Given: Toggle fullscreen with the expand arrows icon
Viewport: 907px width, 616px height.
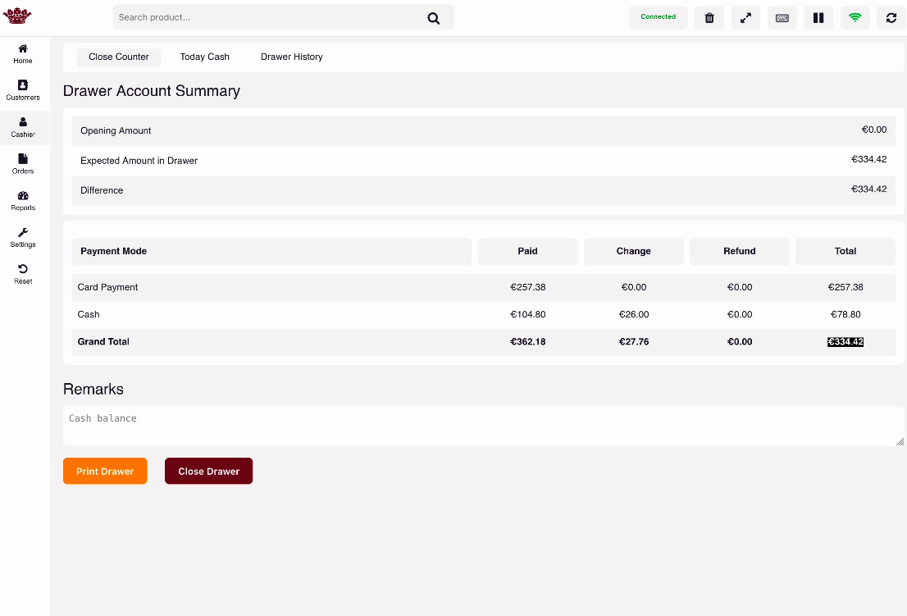Looking at the screenshot, I should click(745, 18).
